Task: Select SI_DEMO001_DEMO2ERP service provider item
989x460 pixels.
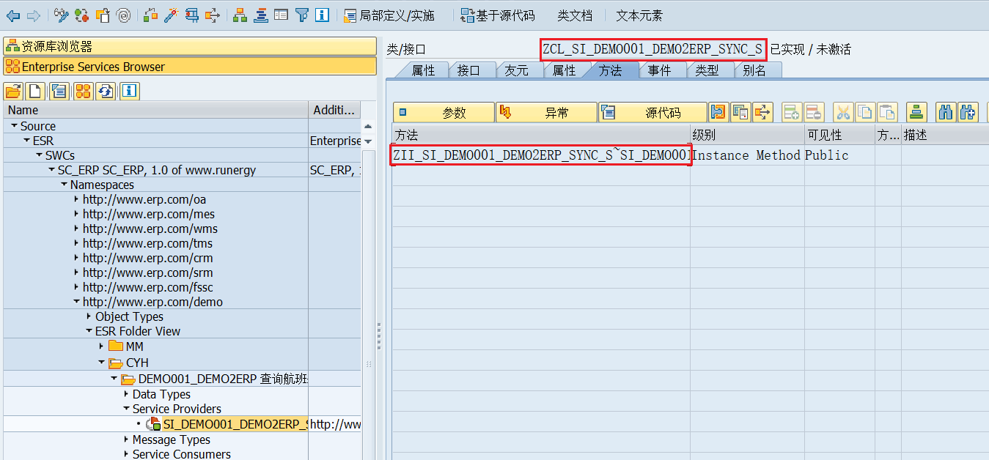Action: pyautogui.click(x=235, y=424)
